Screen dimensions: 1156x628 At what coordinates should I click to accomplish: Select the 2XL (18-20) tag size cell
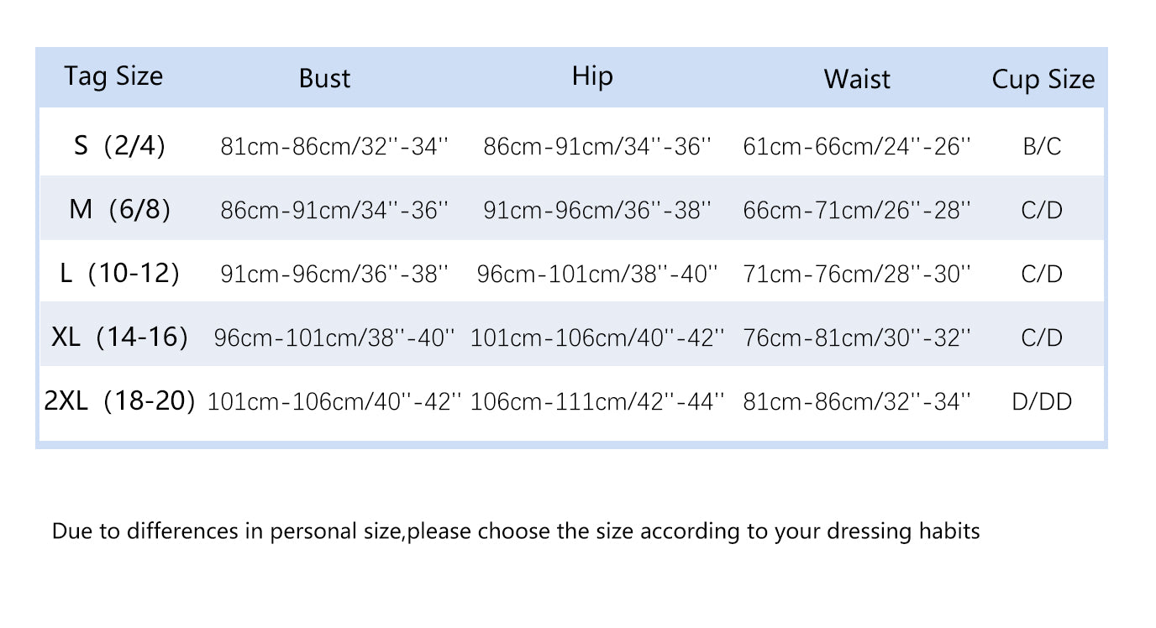[x=119, y=401]
